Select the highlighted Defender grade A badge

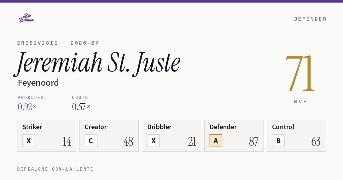[x=216, y=141]
